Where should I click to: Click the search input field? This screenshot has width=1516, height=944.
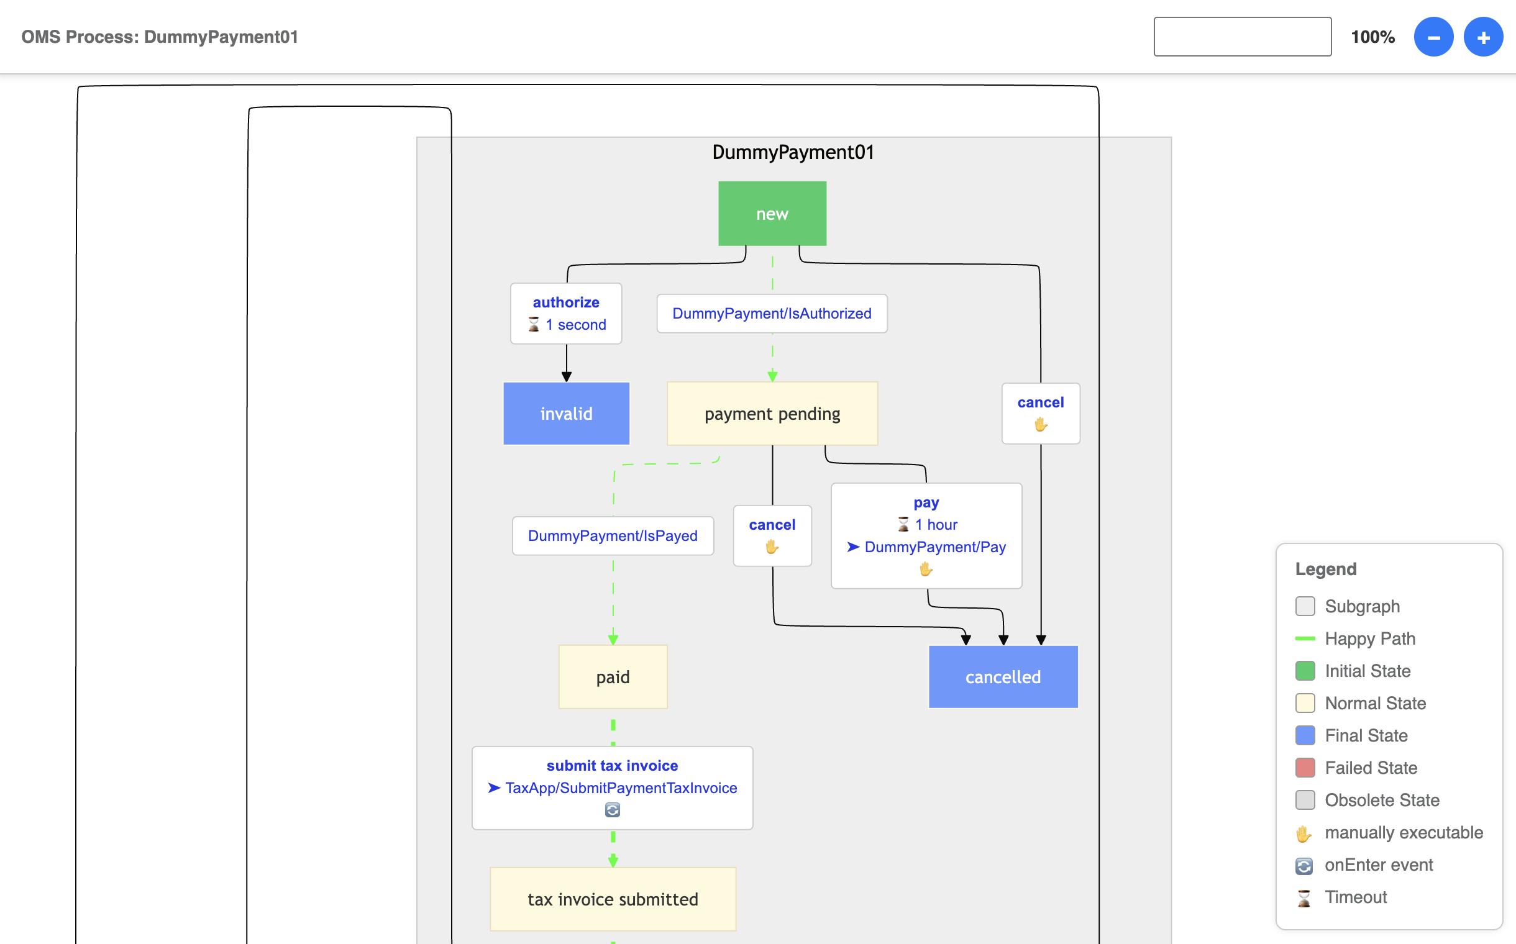1242,37
